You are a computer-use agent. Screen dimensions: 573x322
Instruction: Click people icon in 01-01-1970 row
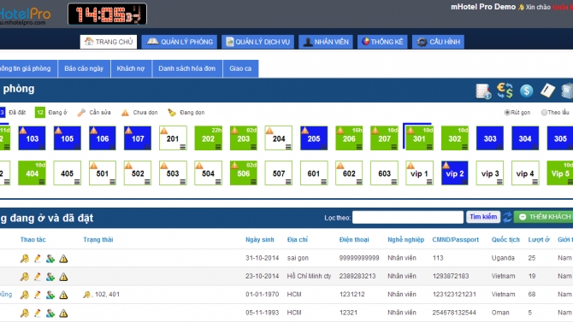50,295
